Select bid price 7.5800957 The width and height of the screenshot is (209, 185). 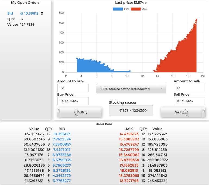[x=62, y=144]
